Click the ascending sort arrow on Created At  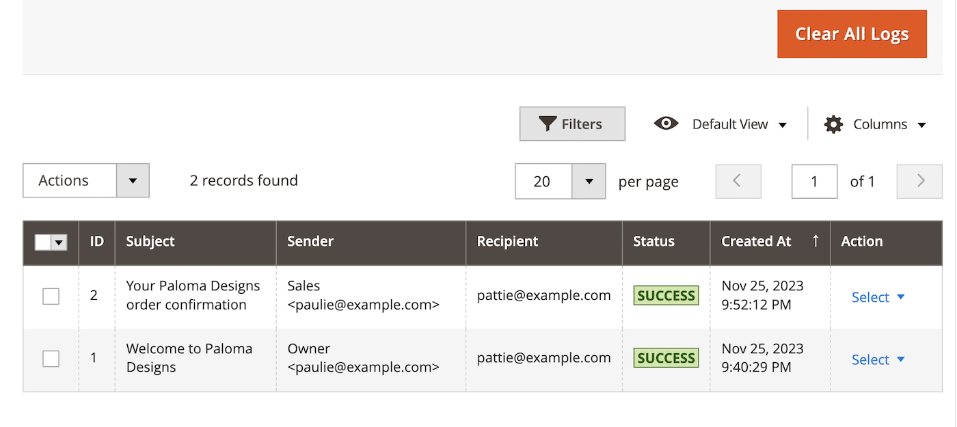pos(815,242)
